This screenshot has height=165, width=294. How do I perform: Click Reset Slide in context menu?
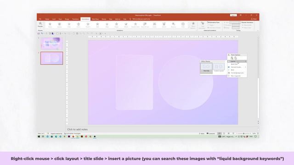237,64
